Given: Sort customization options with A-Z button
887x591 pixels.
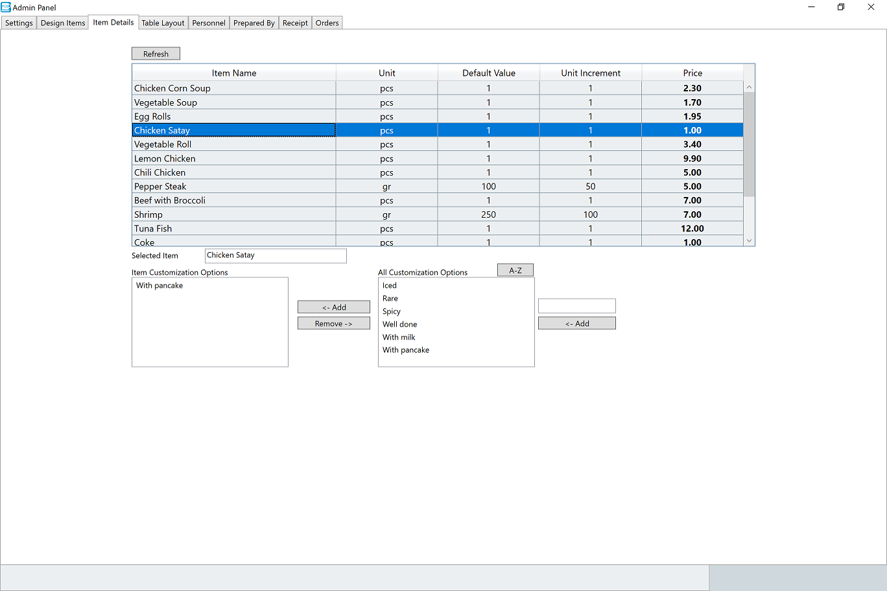Looking at the screenshot, I should (x=515, y=270).
